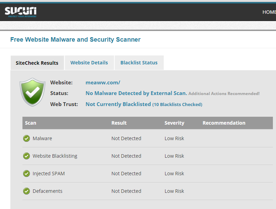This screenshot has height=209, width=276.
Task: Click the Not Currently Blacklisted link
Action: click(118, 104)
